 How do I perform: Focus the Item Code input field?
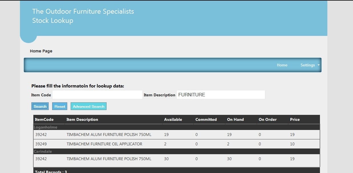tap(97, 95)
